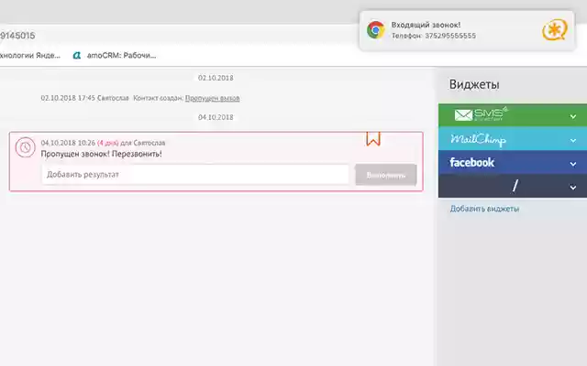
Task: Expand the dark widget chevron
Action: [572, 188]
